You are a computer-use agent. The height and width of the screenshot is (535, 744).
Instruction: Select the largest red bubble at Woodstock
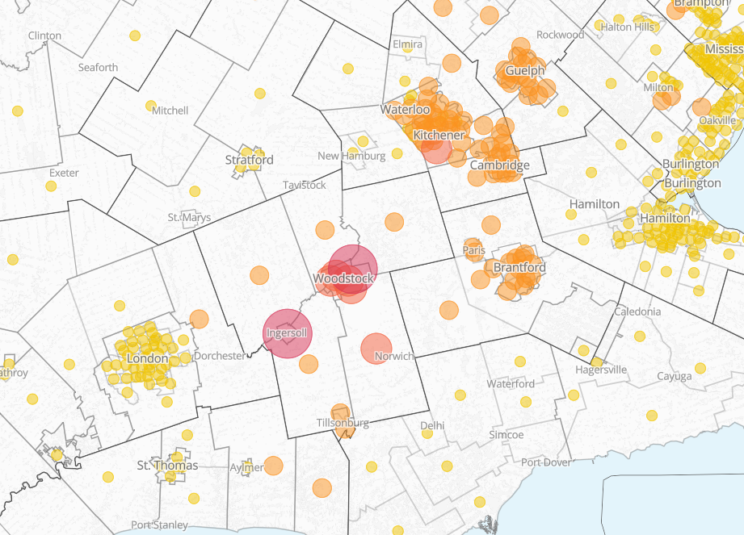pyautogui.click(x=353, y=269)
